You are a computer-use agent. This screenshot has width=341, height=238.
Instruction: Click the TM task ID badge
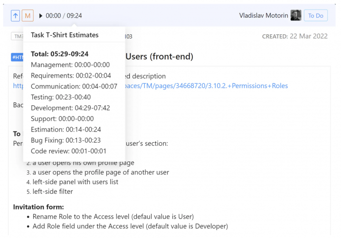17,37
